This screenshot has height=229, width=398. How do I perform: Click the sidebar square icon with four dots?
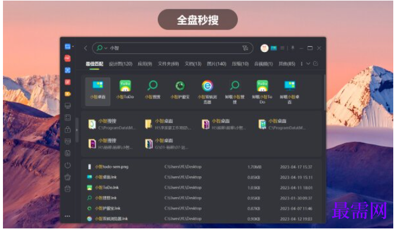67,118
